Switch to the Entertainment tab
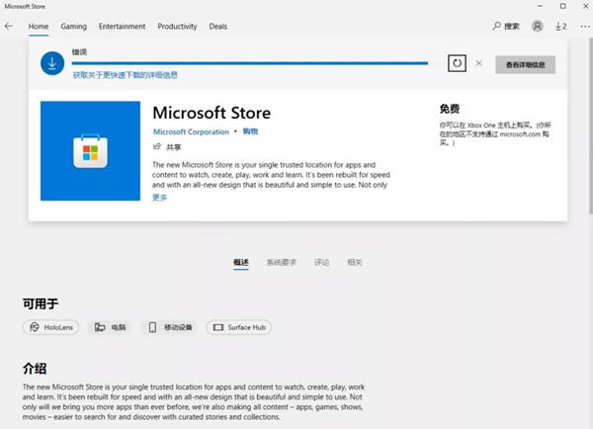This screenshot has width=593, height=429. click(x=122, y=26)
